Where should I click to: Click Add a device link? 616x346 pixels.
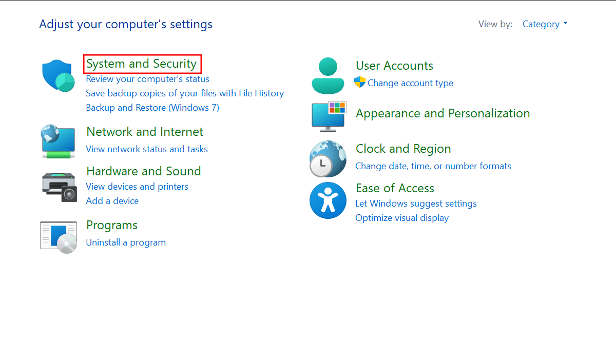[112, 201]
